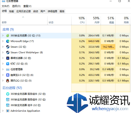Image resolution: width=131 pixels, height=113 pixels.
Task: Click the 646.9 MB memory cell
Action: 93,41
